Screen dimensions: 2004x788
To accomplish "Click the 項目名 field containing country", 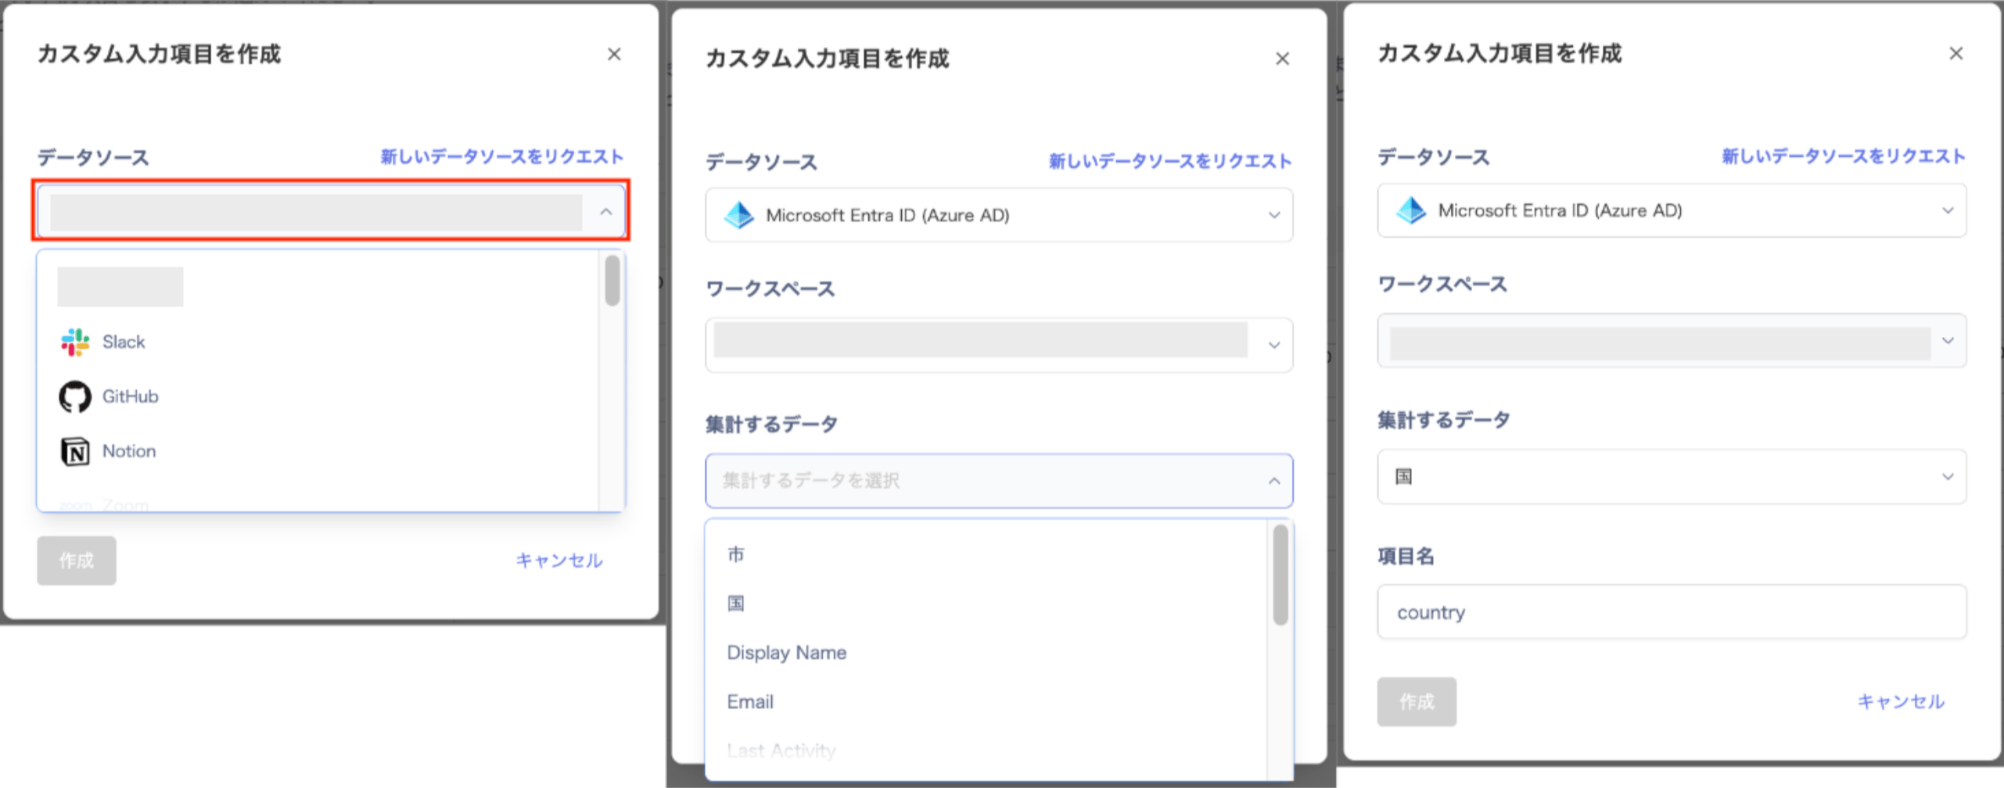I will pyautogui.click(x=1672, y=612).
